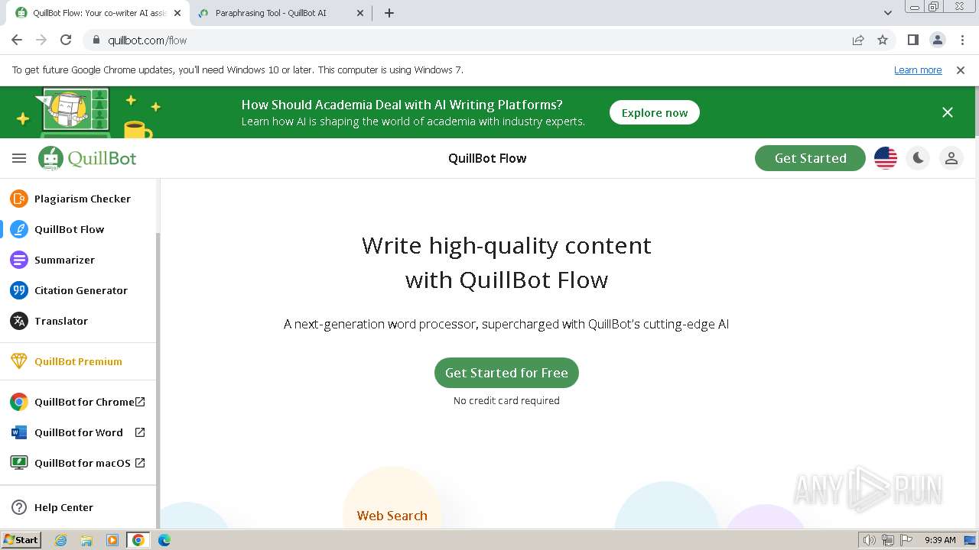Click the volume icon in system tray

869,540
